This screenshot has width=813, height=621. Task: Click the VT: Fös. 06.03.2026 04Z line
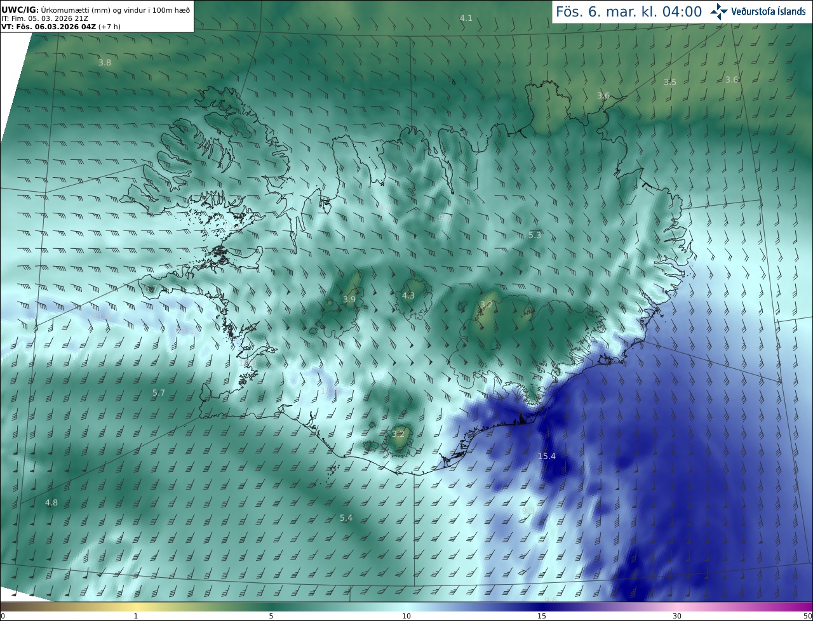click(61, 27)
